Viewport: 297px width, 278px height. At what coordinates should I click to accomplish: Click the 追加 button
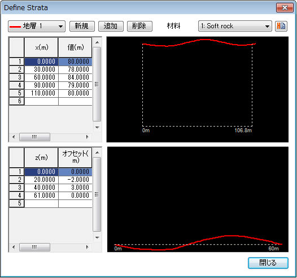tap(111, 26)
